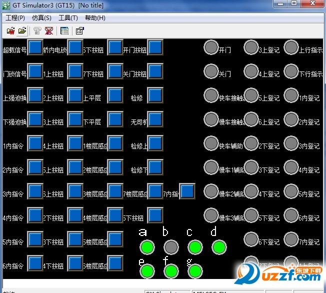Screen dimensions: 326x293
Task: Activate the 2楼层感应 sensor switch
Action: pos(115,167)
